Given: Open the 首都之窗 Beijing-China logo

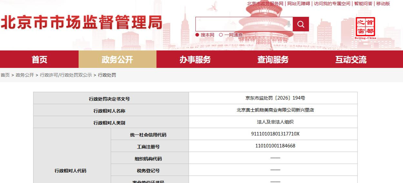Looking at the screenshot, I should [x=365, y=28].
